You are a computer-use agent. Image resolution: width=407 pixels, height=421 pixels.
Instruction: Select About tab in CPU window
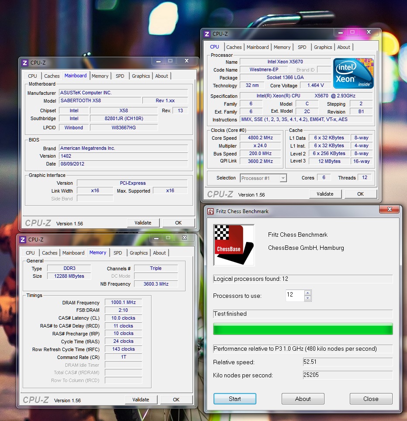tap(344, 47)
